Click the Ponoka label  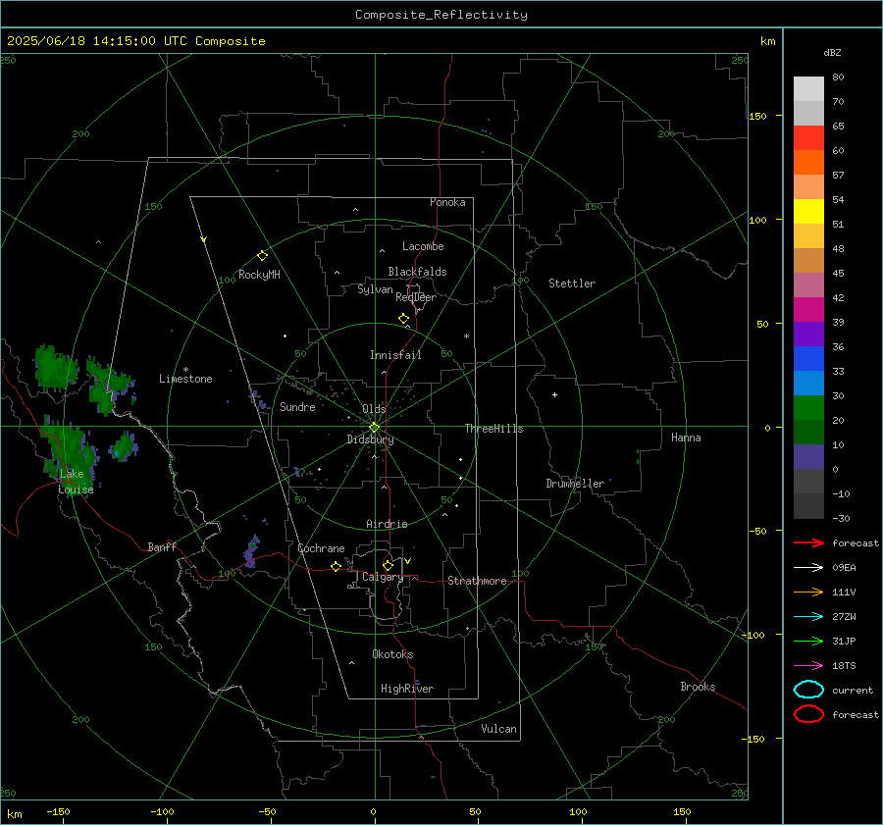click(447, 202)
